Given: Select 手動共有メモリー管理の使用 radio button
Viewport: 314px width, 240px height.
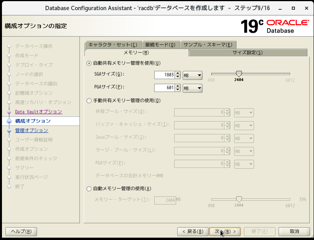Looking at the screenshot, I should click(x=89, y=101).
